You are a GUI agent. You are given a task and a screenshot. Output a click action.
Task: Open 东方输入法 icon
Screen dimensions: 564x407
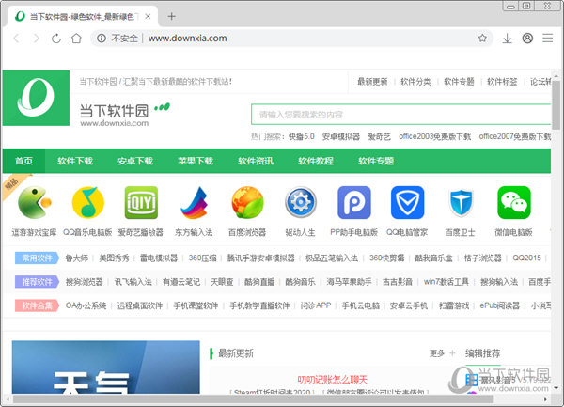pos(195,202)
